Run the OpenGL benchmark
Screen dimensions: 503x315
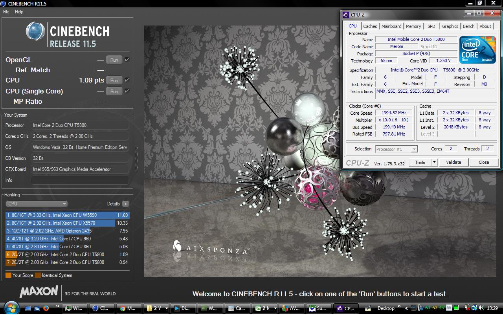click(x=114, y=60)
